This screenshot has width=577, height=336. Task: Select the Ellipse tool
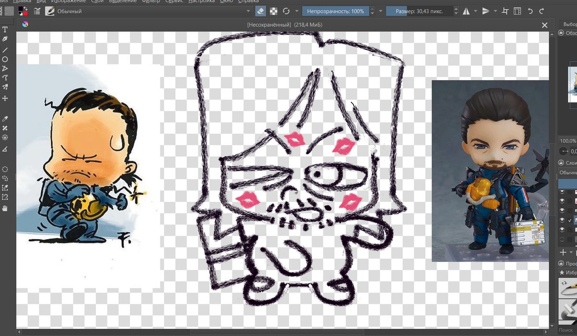pos(5,59)
